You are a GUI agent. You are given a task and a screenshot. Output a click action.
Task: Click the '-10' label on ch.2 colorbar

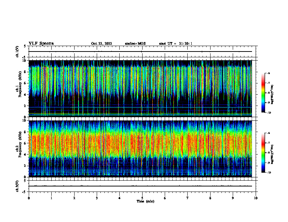click(269, 173)
